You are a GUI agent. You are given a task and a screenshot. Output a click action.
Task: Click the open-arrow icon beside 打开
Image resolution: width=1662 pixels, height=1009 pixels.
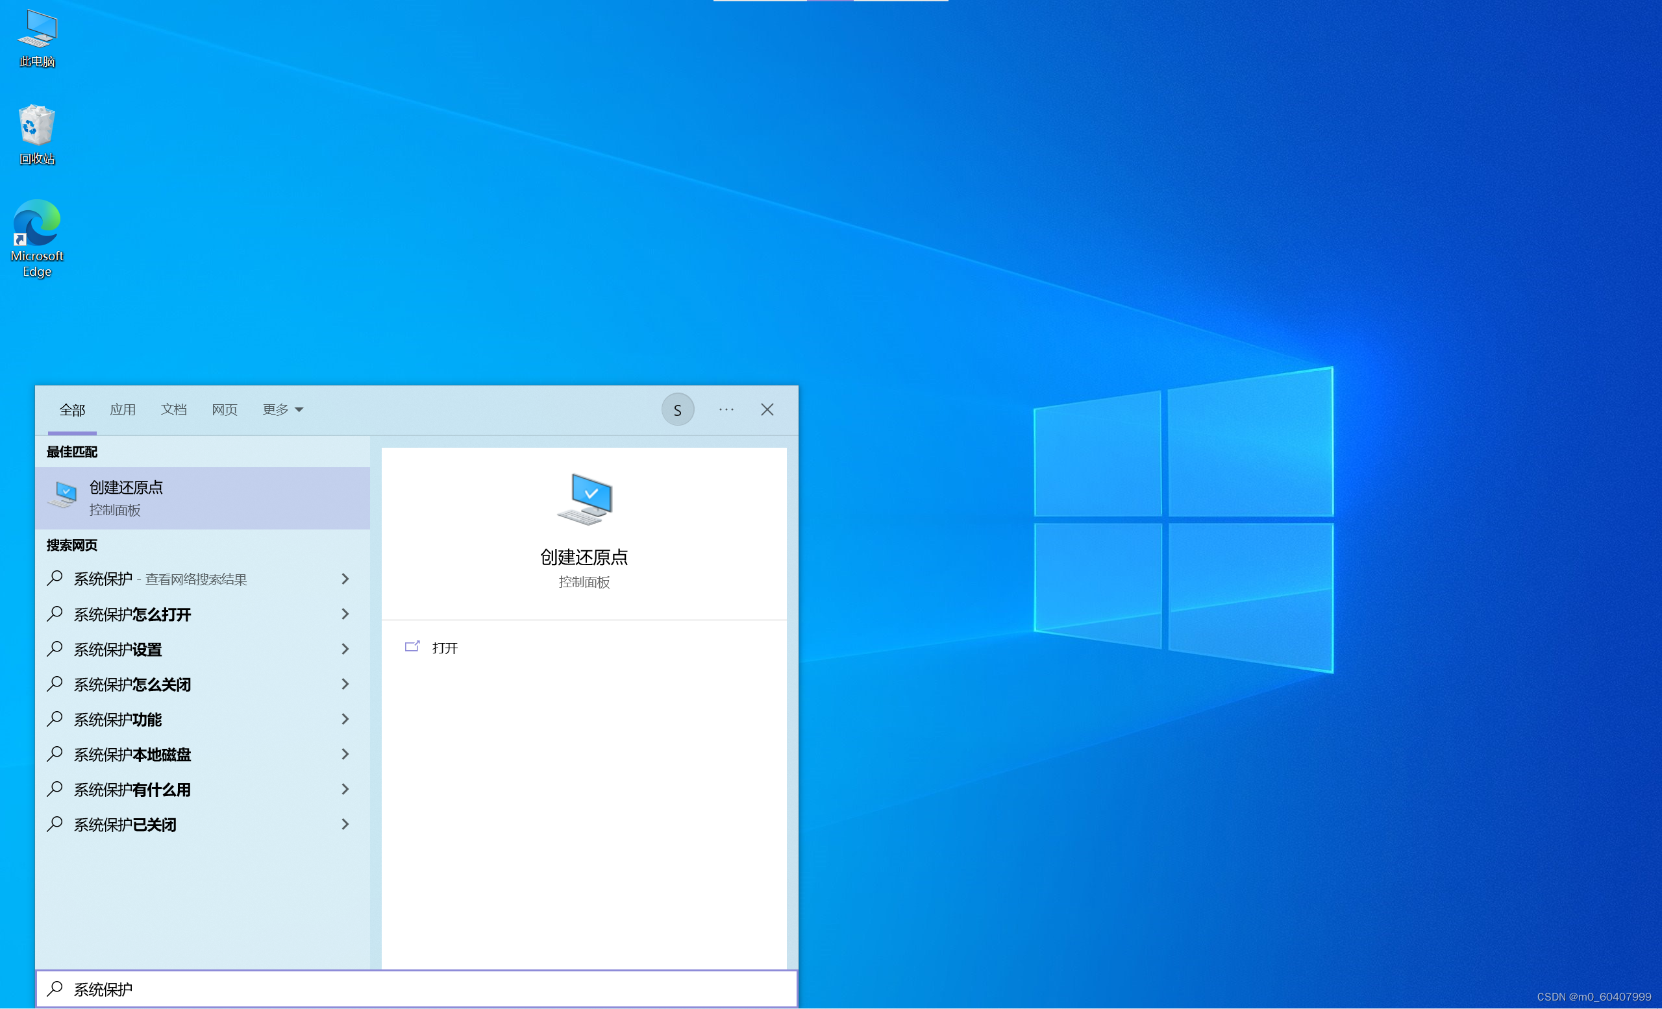point(412,647)
